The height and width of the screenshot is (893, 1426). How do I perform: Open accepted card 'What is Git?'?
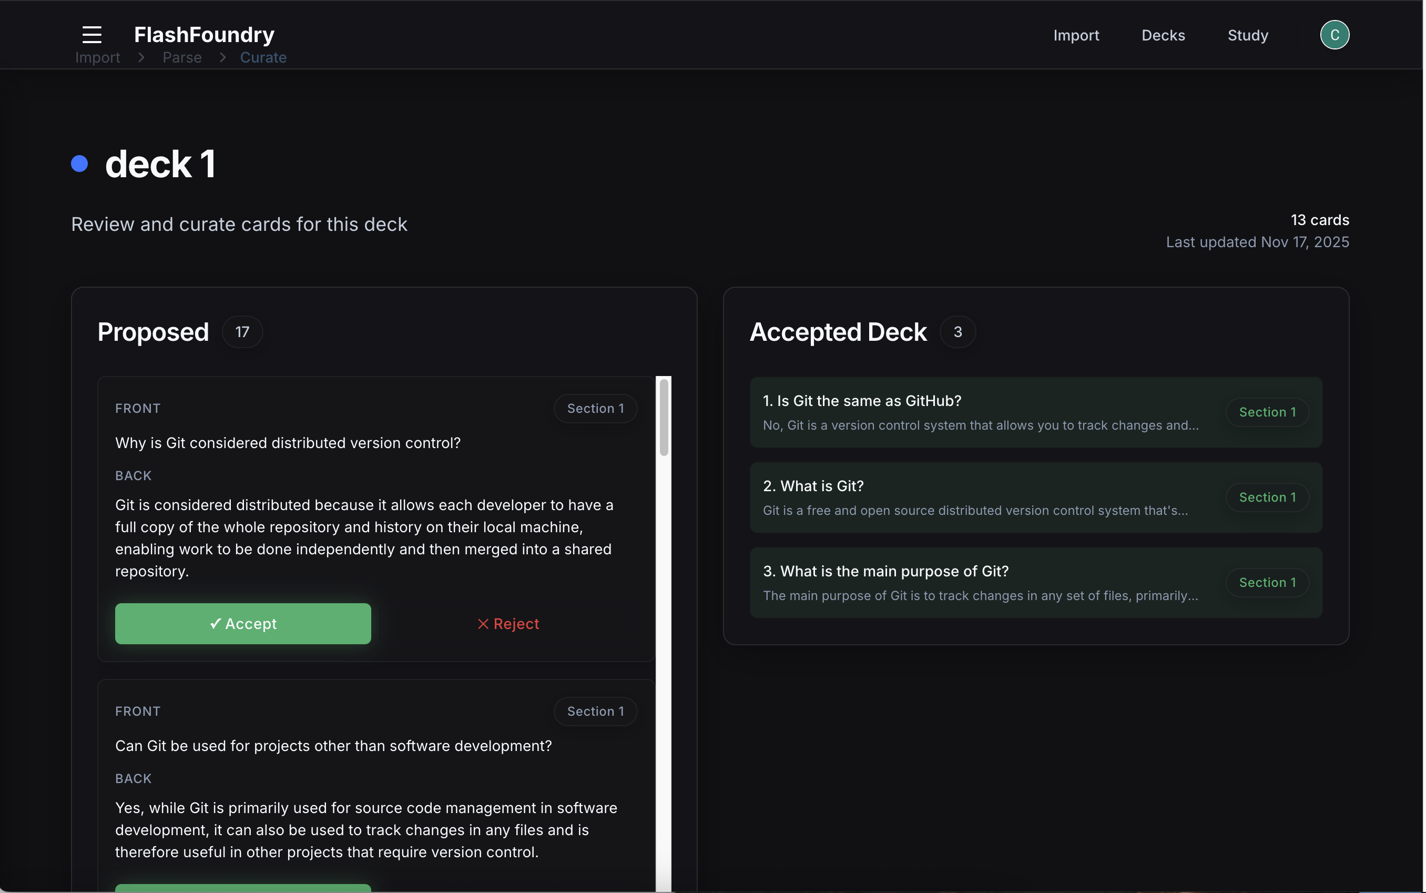pyautogui.click(x=980, y=498)
